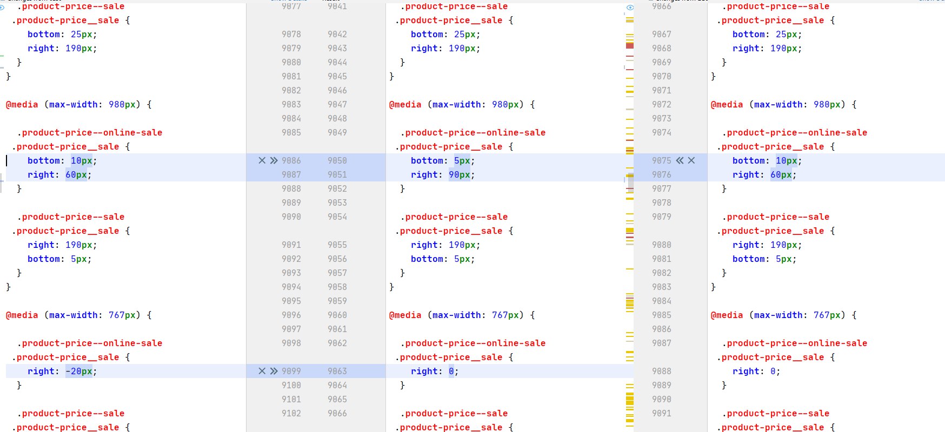Click line number 9088 in the right gutter
This screenshot has height=432, width=945.
point(662,371)
